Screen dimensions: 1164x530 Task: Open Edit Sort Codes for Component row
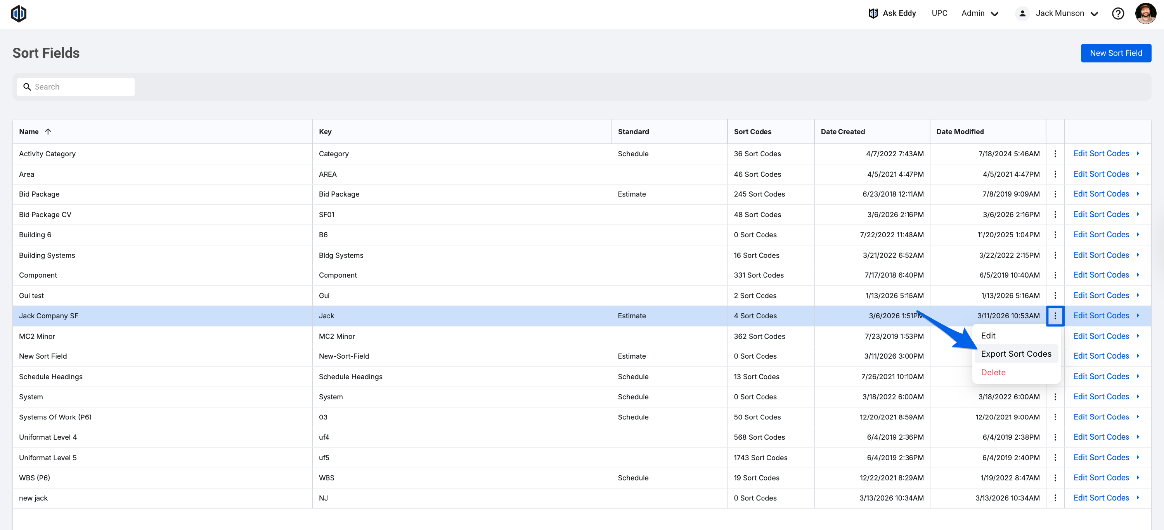pos(1101,275)
